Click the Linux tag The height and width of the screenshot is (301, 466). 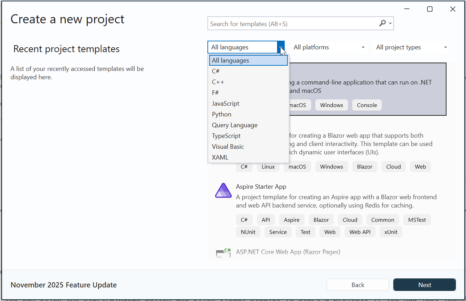(268, 166)
